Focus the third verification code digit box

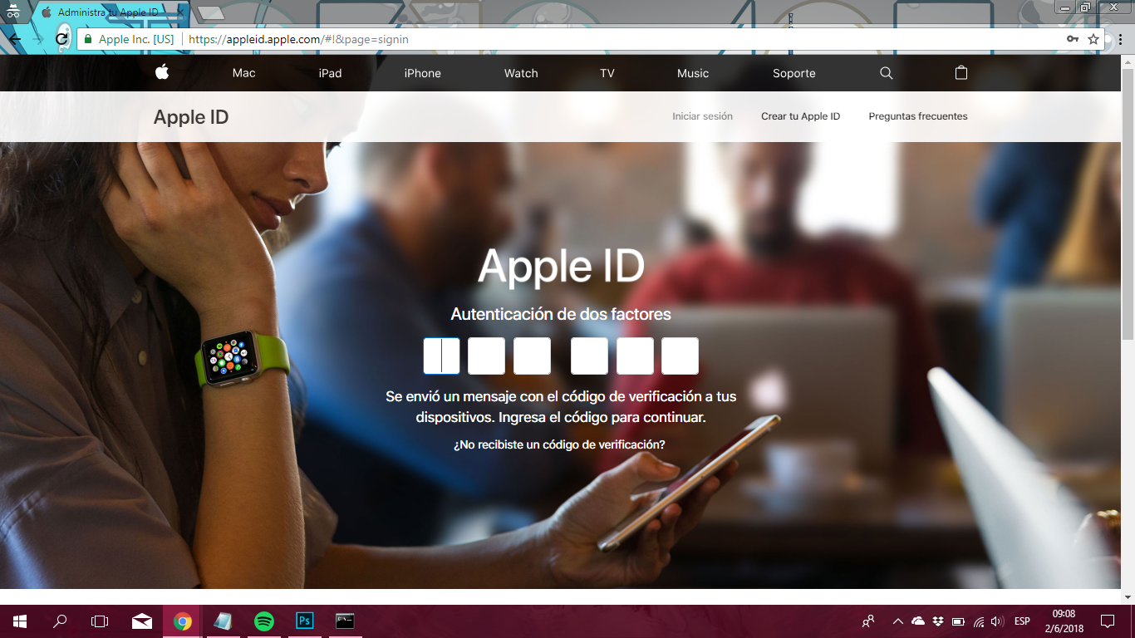click(x=532, y=356)
